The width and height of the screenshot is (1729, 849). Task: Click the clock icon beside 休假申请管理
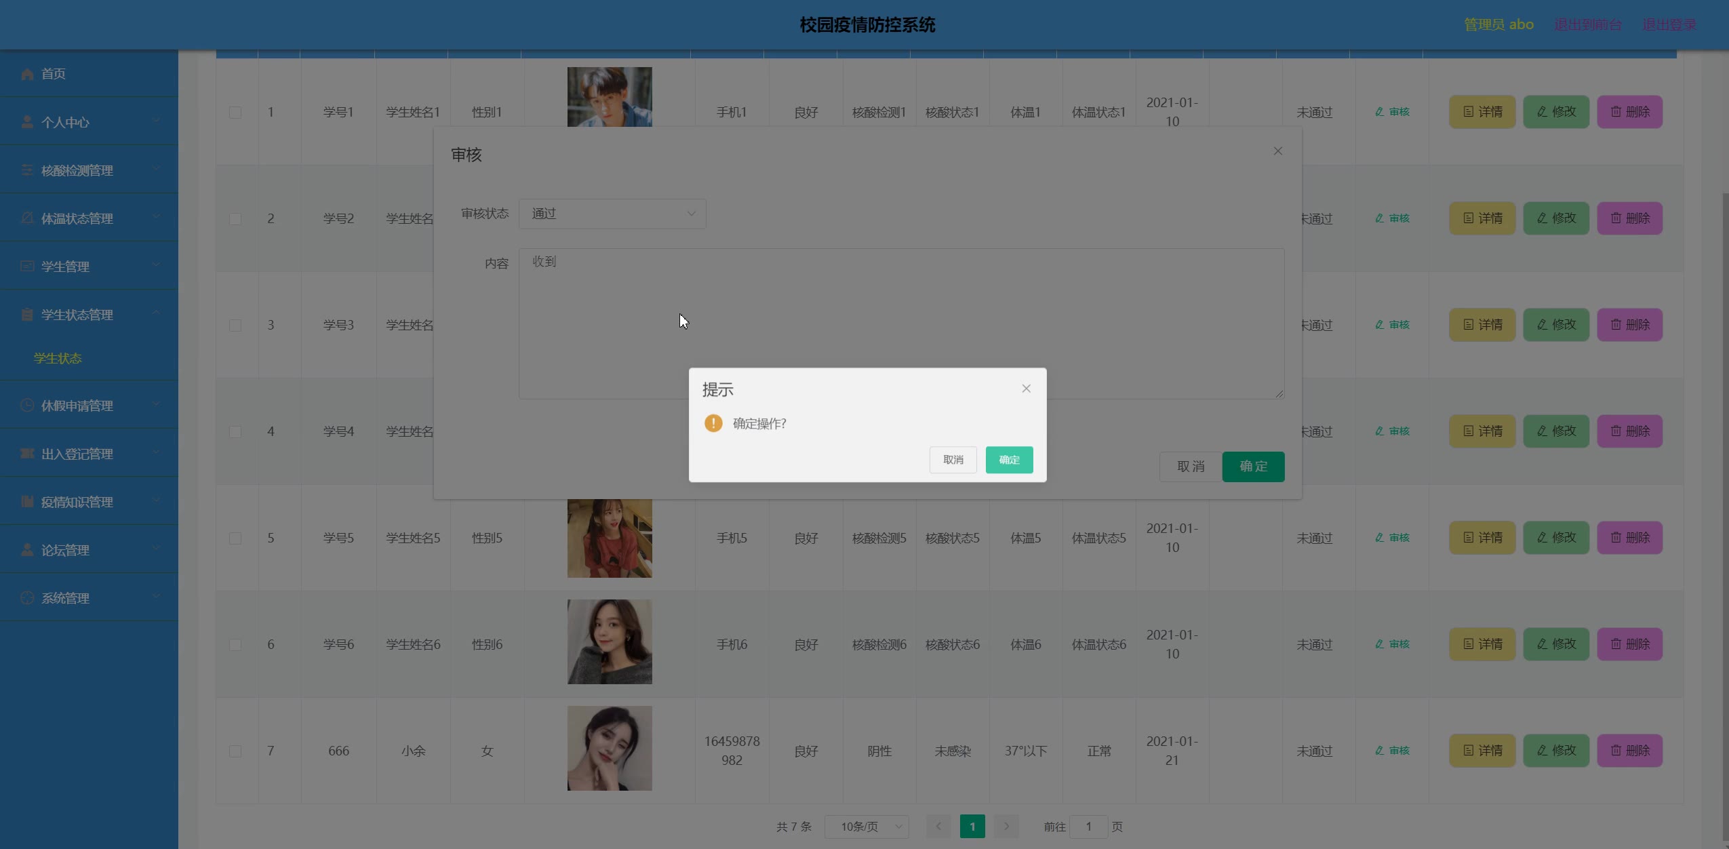click(27, 406)
